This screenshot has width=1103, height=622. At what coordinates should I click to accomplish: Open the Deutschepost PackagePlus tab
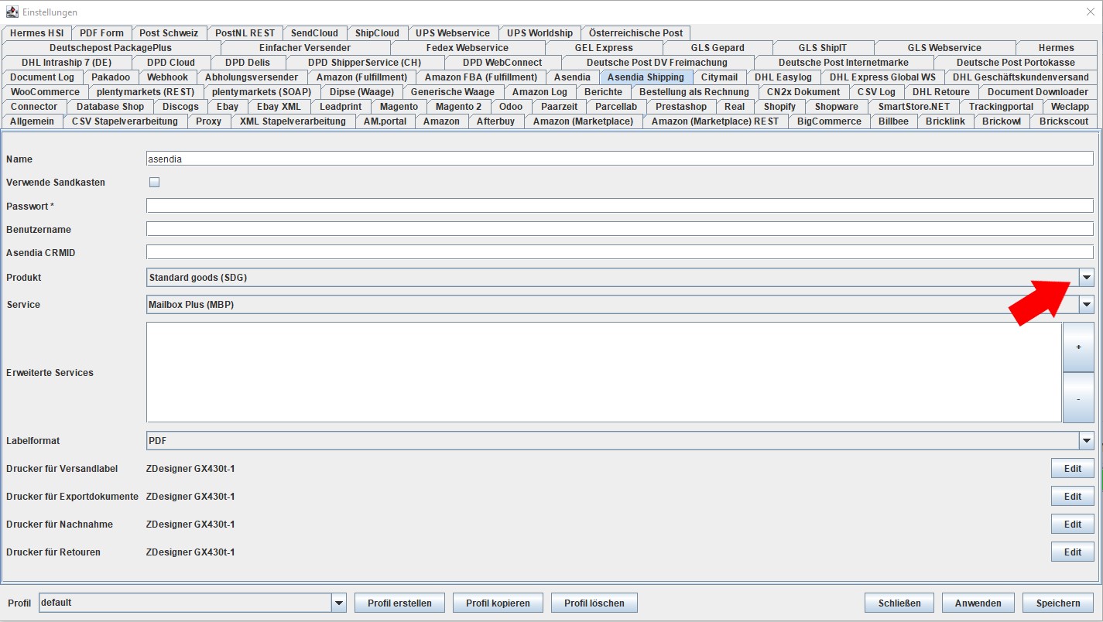pos(111,48)
